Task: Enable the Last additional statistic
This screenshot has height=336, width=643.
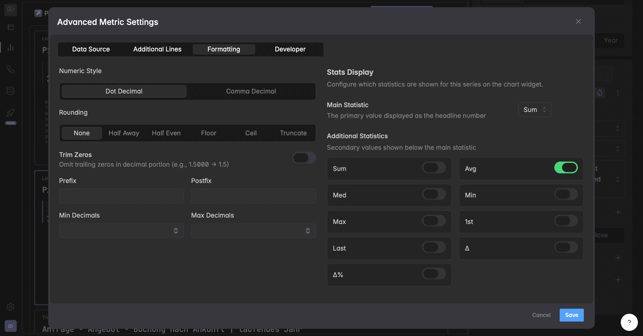Action: [x=434, y=247]
